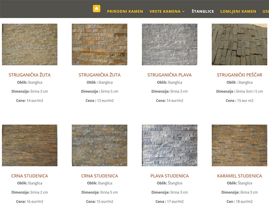Click the CRNA STUDENICA title with 5 cm width
Viewport: 269px width, 205px height.
coord(100,176)
